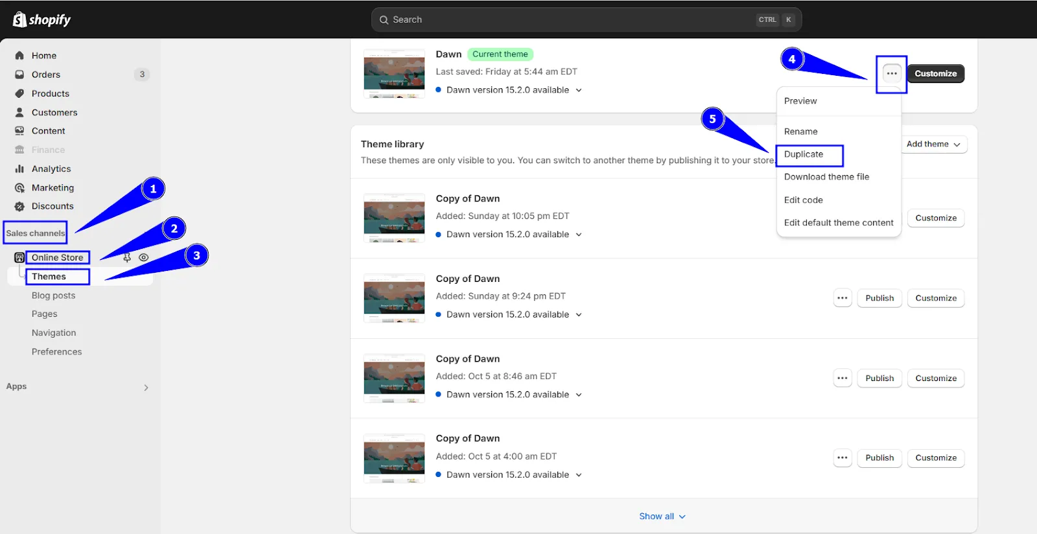This screenshot has height=534, width=1037.
Task: Open thumbnail of copy added 10:05 pm
Action: coord(394,218)
